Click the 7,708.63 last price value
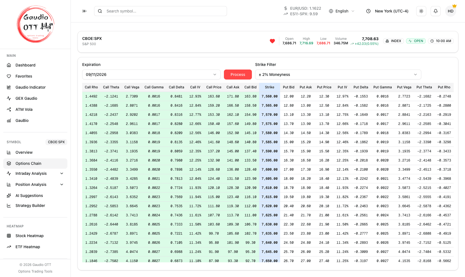 370,39
